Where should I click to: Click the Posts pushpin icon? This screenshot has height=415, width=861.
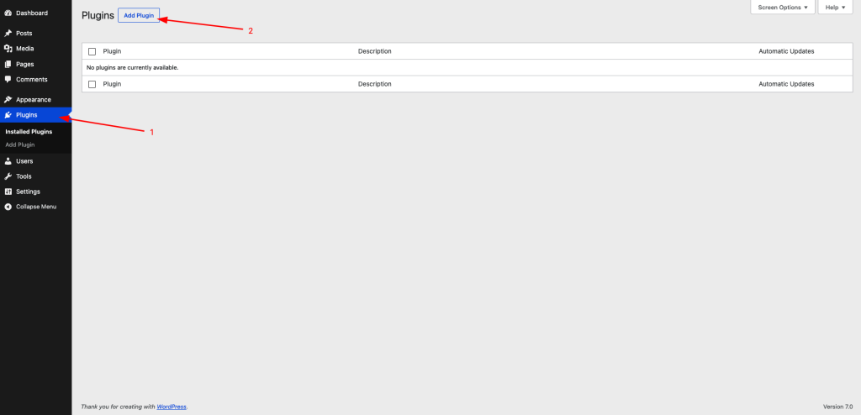click(8, 33)
